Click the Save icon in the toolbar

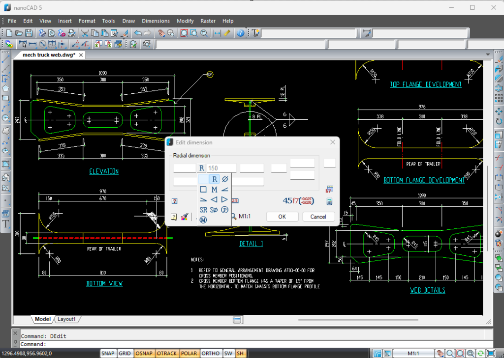[x=29, y=33]
